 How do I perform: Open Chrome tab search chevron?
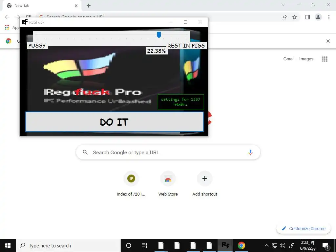(283, 5)
